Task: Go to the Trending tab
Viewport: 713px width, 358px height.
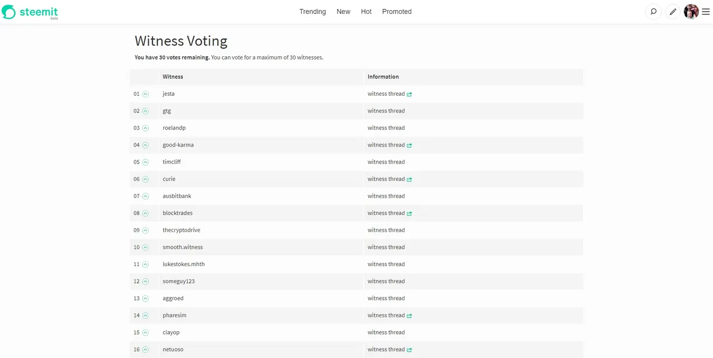Action: pyautogui.click(x=312, y=12)
